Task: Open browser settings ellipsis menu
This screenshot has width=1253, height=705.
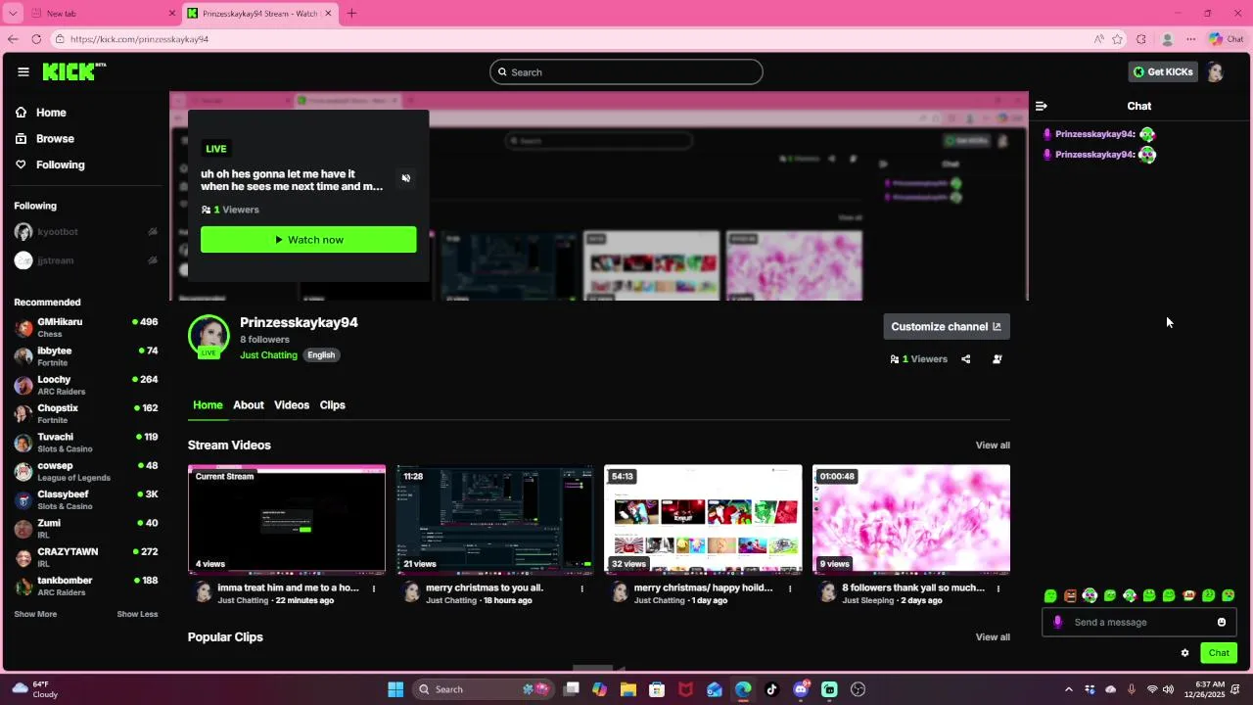Action: pyautogui.click(x=1190, y=39)
